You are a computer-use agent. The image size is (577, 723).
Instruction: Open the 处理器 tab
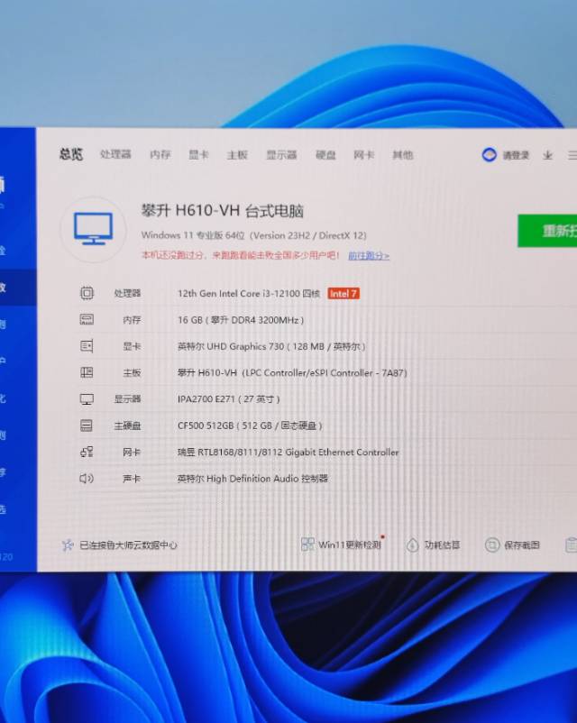[x=115, y=155]
